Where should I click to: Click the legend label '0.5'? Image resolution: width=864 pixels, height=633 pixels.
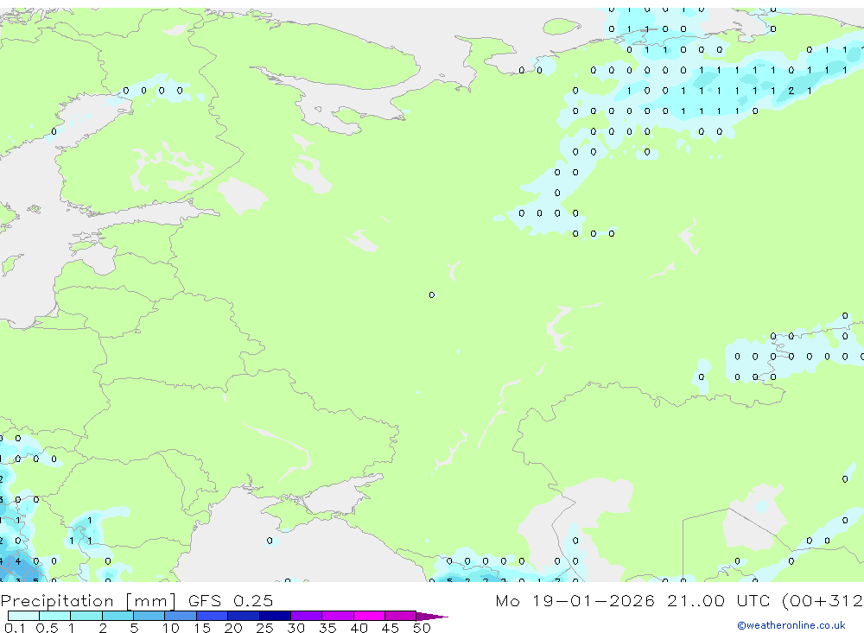(47, 628)
